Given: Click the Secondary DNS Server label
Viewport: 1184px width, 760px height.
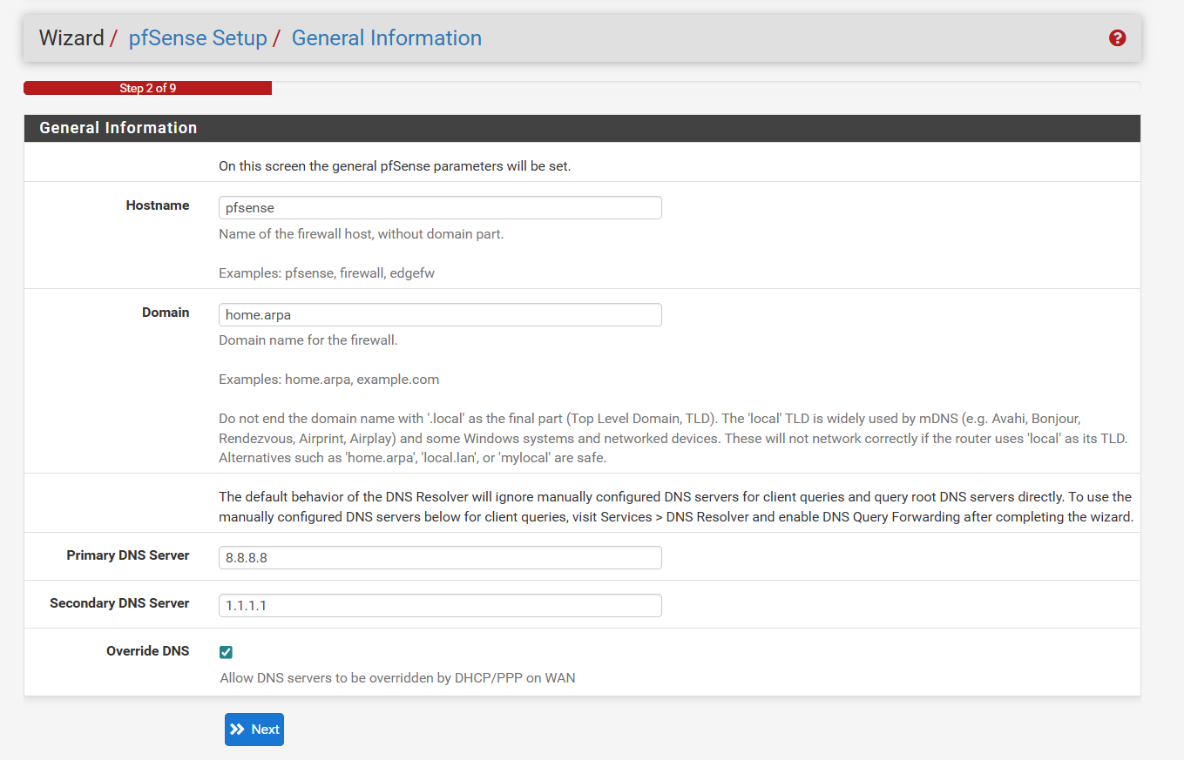Looking at the screenshot, I should point(119,603).
